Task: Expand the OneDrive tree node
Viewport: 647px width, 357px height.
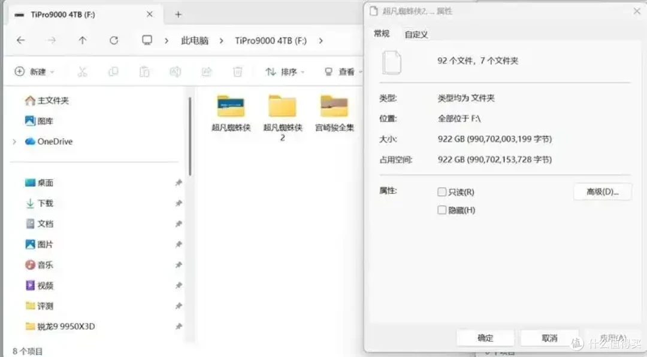Action: (x=14, y=142)
